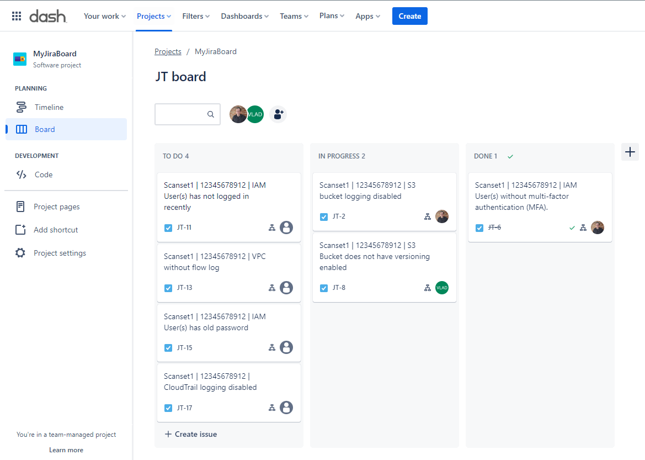The height and width of the screenshot is (460, 645).
Task: Filter board by the VLAD avatar
Action: tap(256, 114)
